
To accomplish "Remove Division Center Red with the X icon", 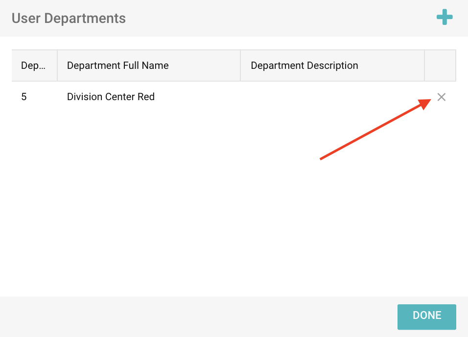I will (x=441, y=97).
